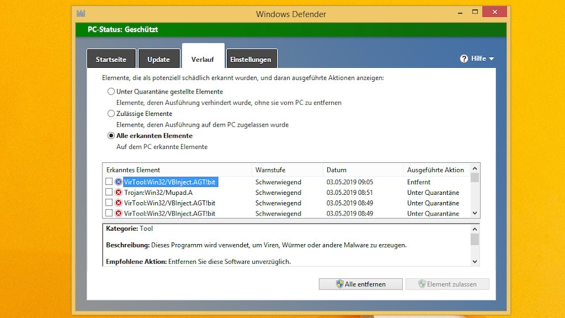The image size is (565, 318).
Task: Open the Update tab
Action: click(x=158, y=59)
